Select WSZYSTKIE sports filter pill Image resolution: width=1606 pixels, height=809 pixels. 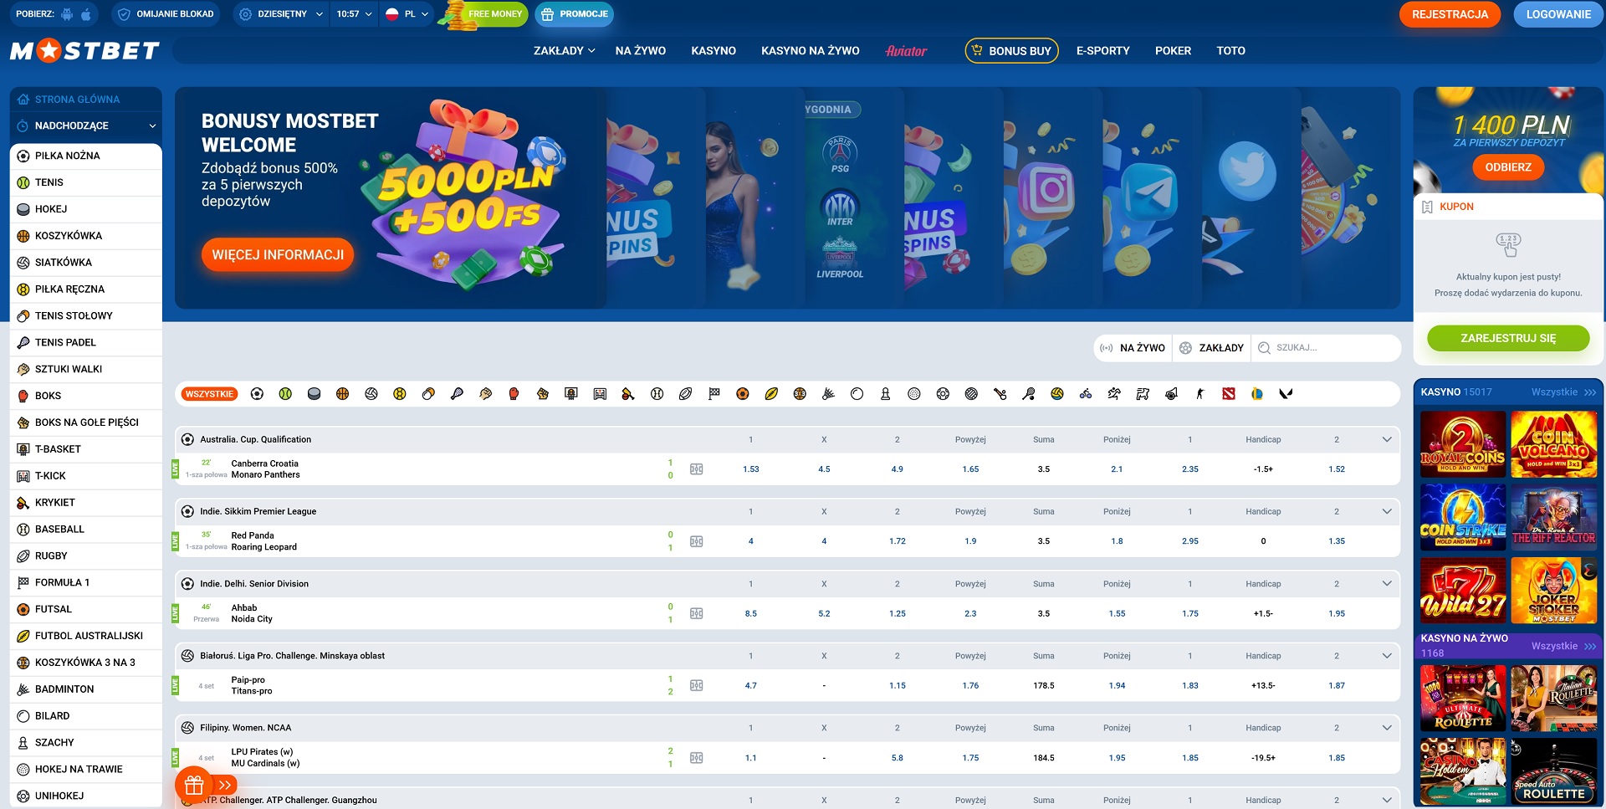coord(210,394)
